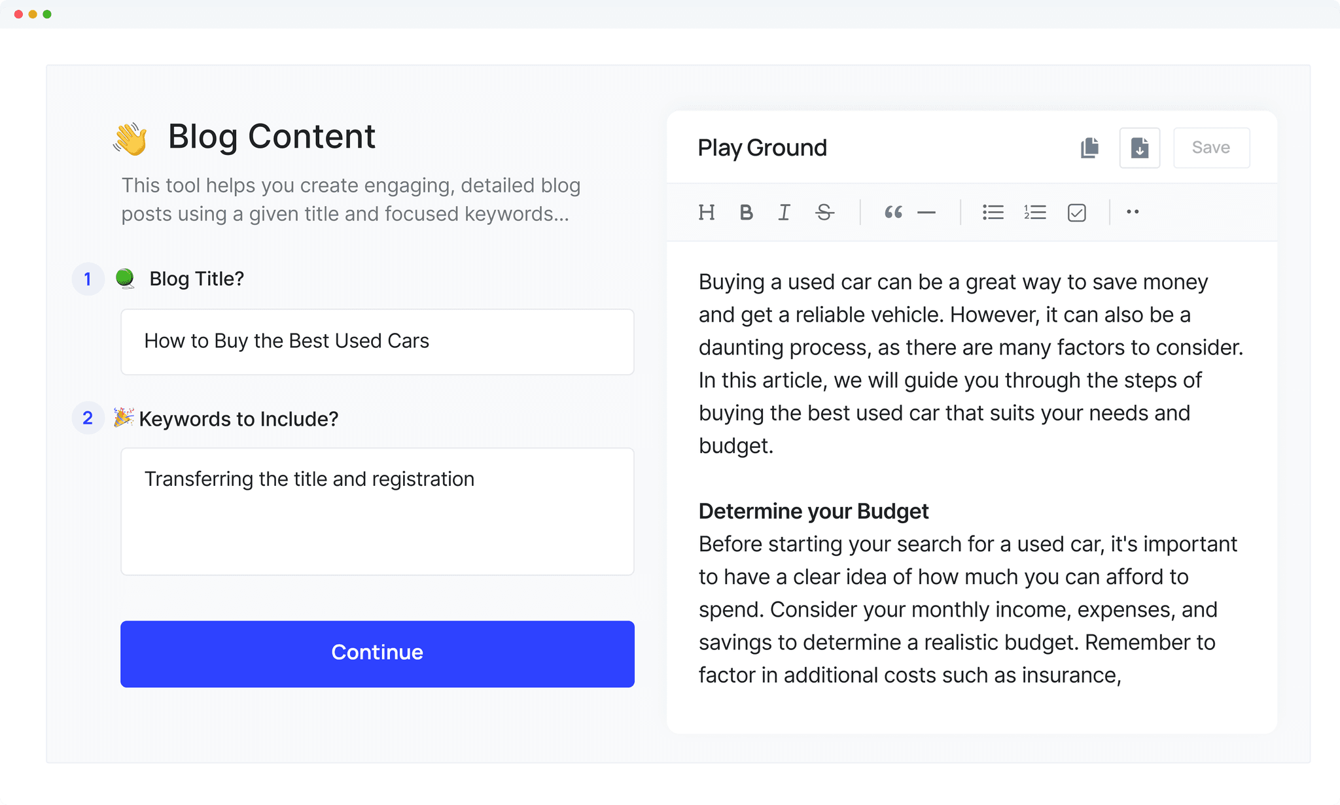Toggle bold text formatting

745,212
